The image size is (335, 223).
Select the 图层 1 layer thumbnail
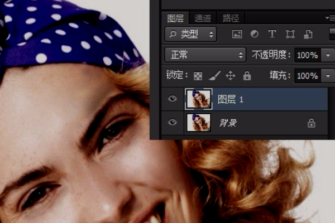198,99
